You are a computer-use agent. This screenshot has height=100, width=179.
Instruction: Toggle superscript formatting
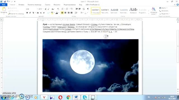pos(44,13)
